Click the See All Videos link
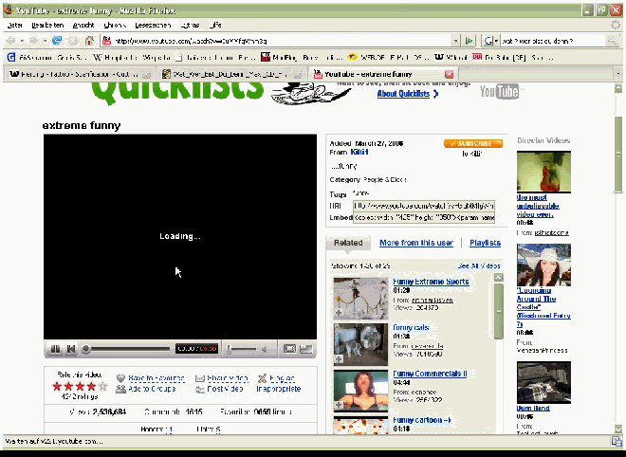Screen dimensions: 626x457 (x=479, y=265)
